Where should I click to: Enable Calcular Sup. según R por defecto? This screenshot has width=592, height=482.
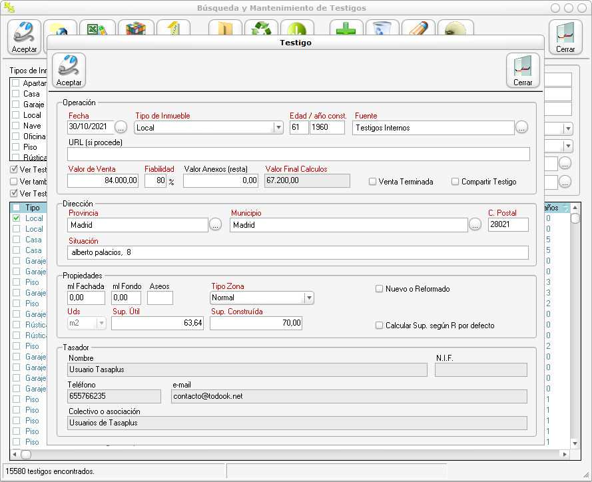[x=380, y=326]
